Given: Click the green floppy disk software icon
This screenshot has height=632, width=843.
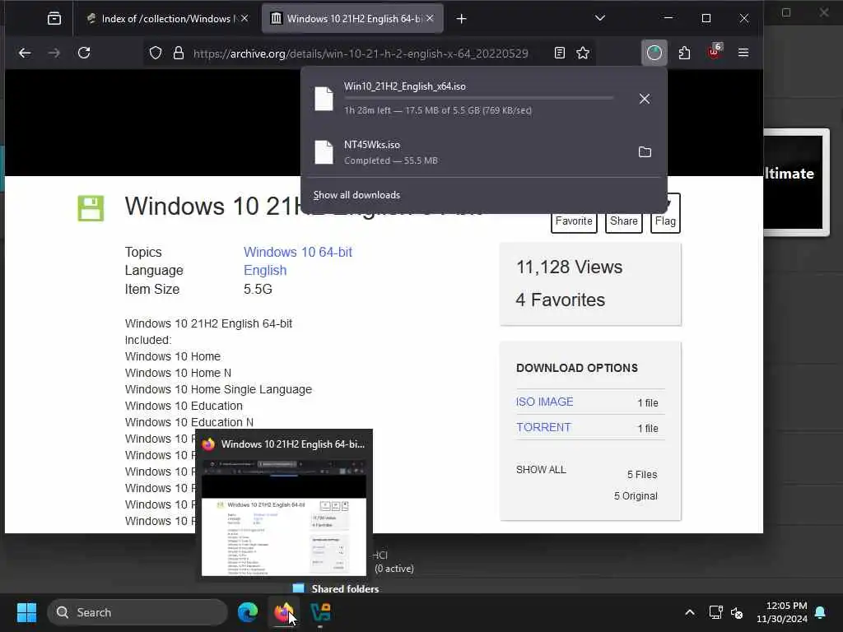Looking at the screenshot, I should 91,208.
